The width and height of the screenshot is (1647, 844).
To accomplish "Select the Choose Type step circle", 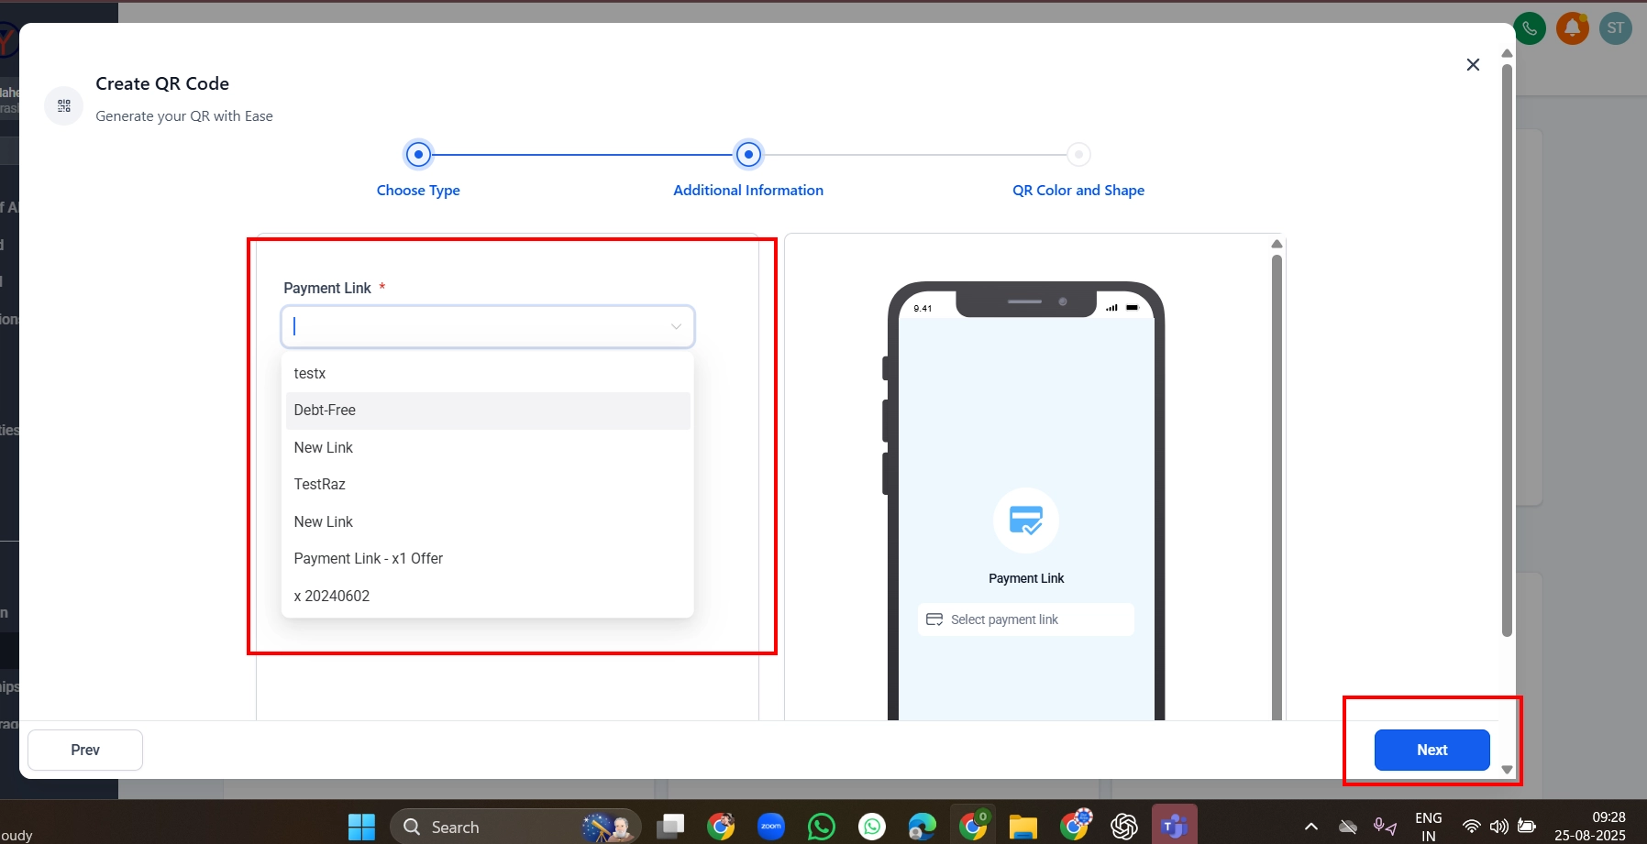I will pos(418,155).
